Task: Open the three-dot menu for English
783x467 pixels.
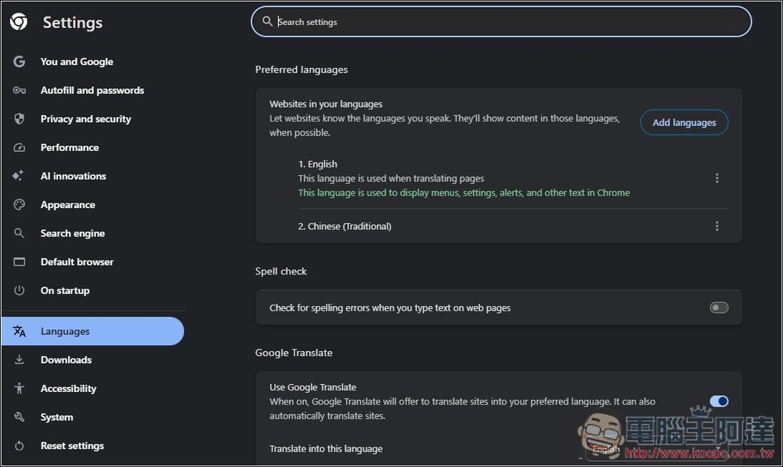Action: pos(716,178)
